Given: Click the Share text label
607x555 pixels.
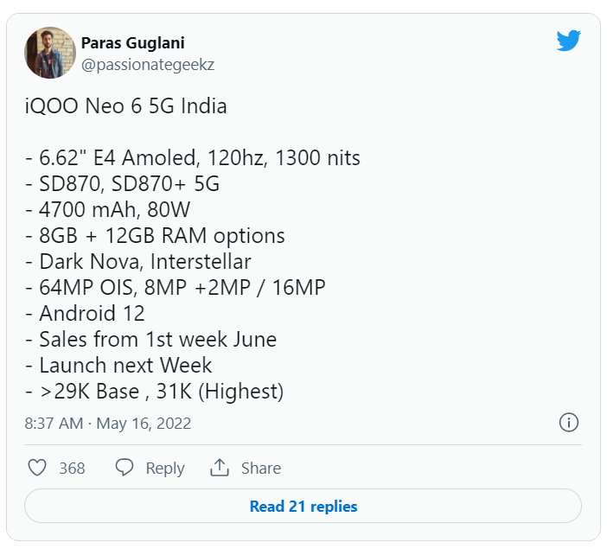Looking at the screenshot, I should coord(260,468).
